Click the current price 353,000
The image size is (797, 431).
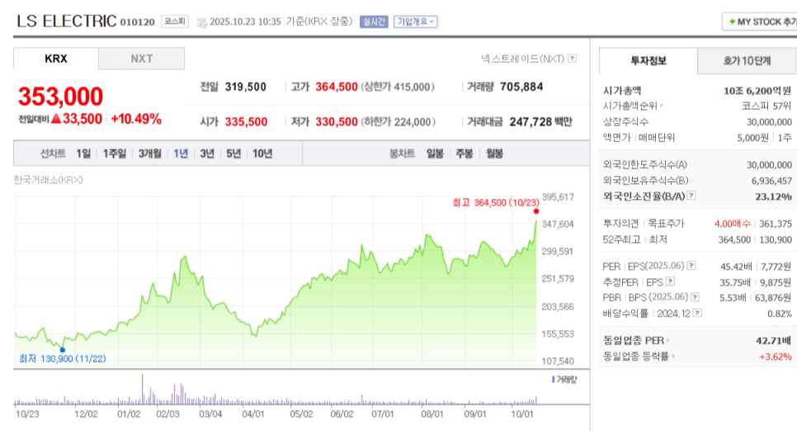click(60, 97)
